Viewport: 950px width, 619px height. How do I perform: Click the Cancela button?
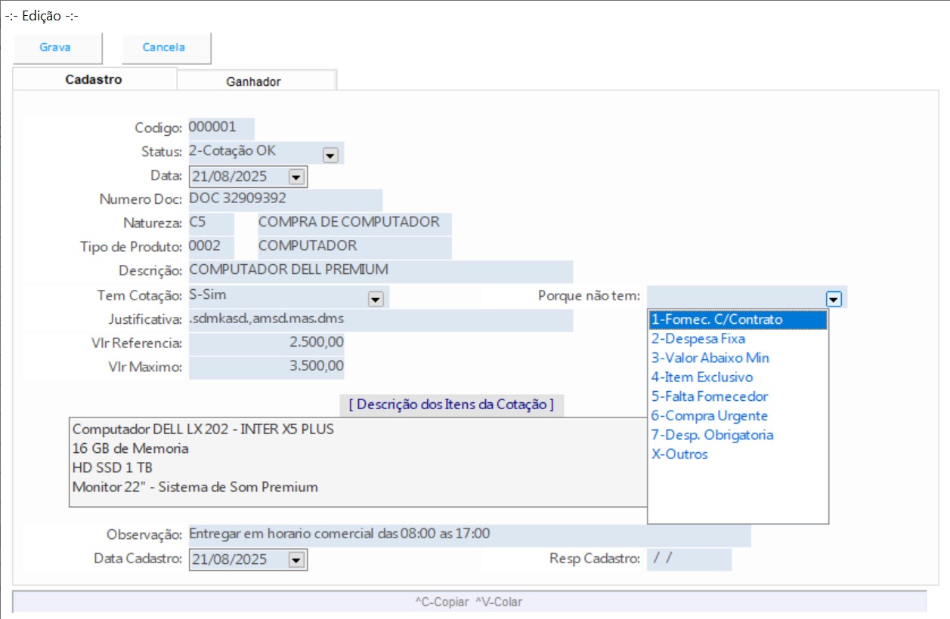tap(164, 48)
